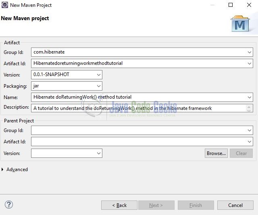This screenshot has height=215, width=258.
Task: Open the help question mark icon
Action: [9, 205]
